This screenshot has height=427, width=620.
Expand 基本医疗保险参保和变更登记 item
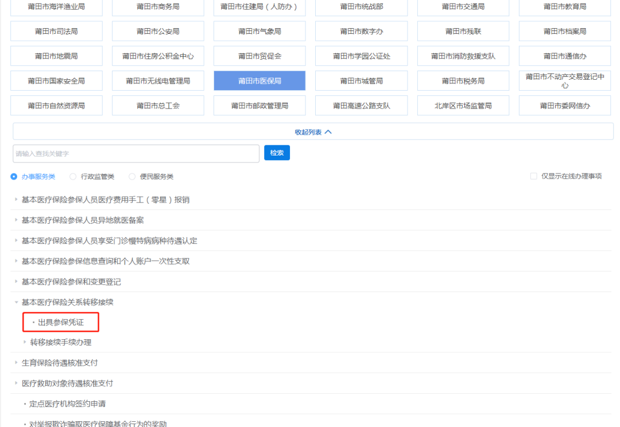71,282
